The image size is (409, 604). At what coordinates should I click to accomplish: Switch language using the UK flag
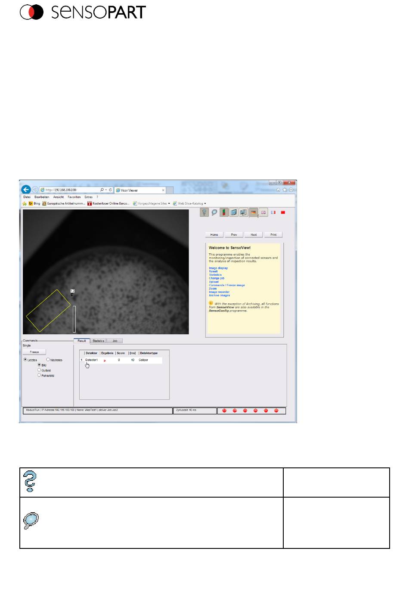click(x=263, y=212)
